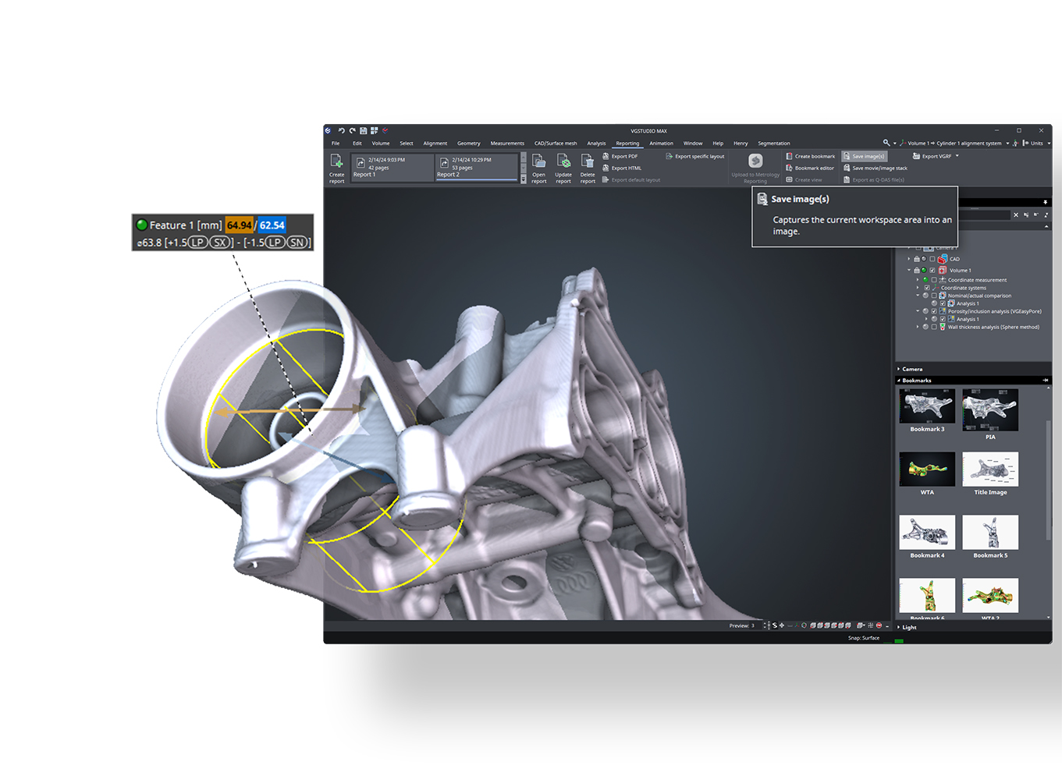Open the Export VGRF dropdown arrow
This screenshot has height=769, width=1062.
tap(957, 156)
